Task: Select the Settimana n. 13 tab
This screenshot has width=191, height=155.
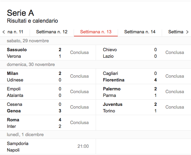Action: (x=96, y=32)
